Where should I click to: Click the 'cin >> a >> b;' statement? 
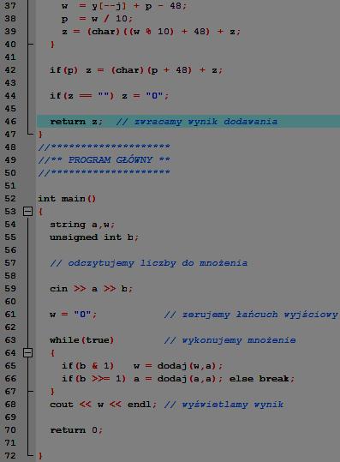[x=92, y=289]
